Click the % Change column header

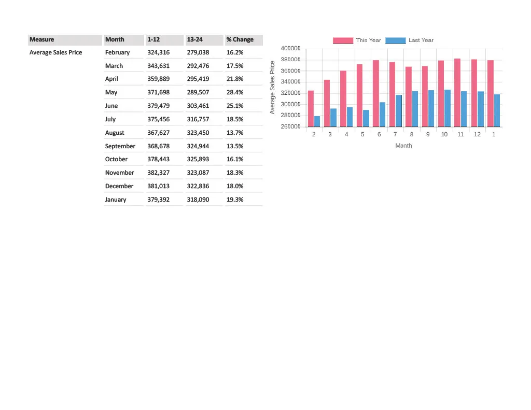[244, 39]
